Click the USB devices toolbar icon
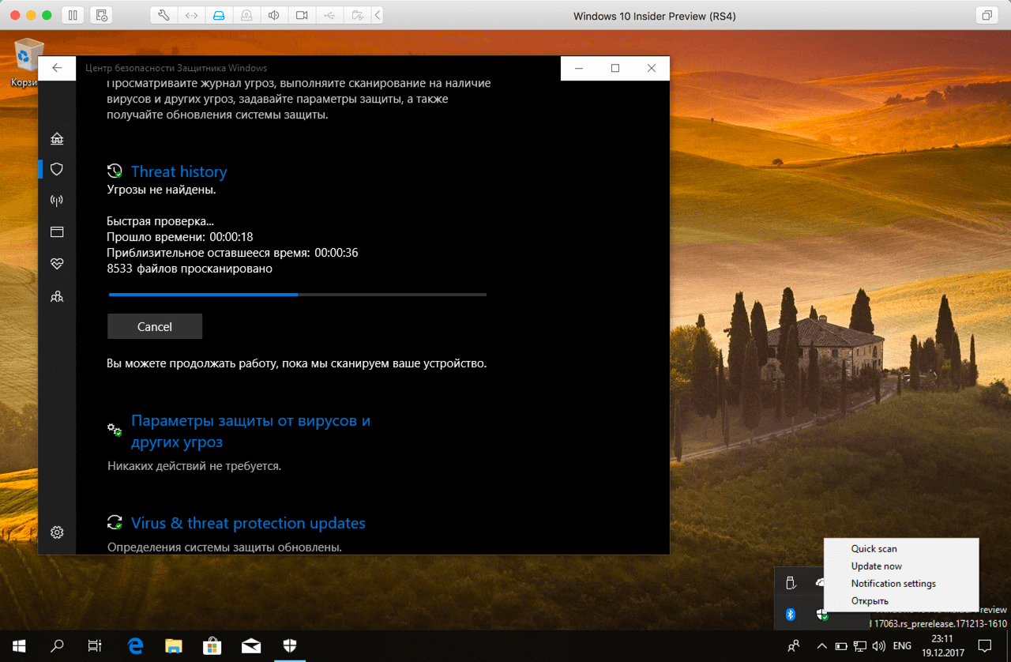Viewport: 1011px width, 662px height. tap(329, 15)
